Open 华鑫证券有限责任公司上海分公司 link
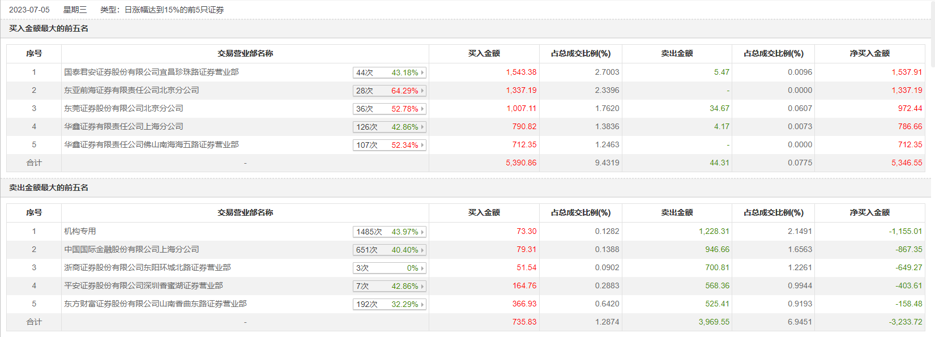 click(123, 126)
